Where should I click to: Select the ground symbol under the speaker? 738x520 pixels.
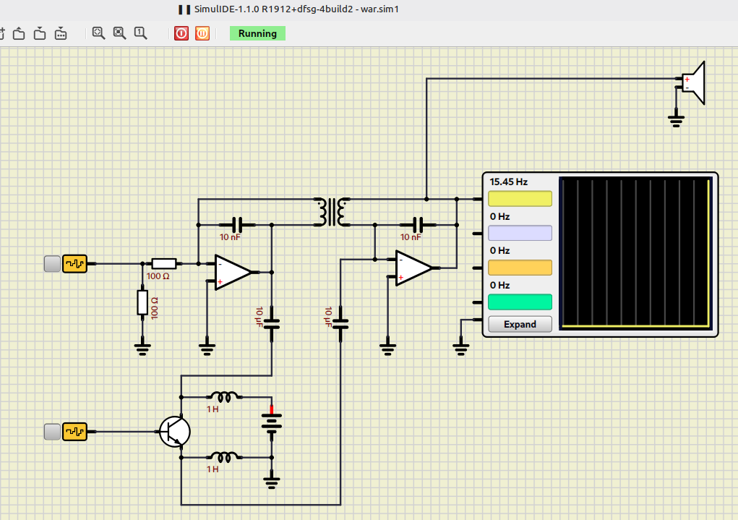[677, 119]
